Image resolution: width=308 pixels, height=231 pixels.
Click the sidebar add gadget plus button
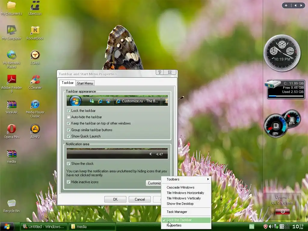[286, 5]
